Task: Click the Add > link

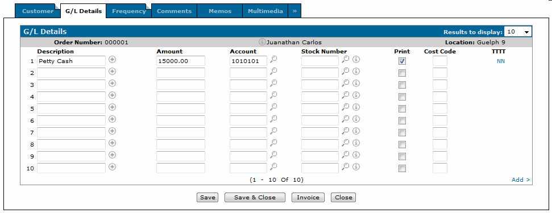Action: pos(521,179)
